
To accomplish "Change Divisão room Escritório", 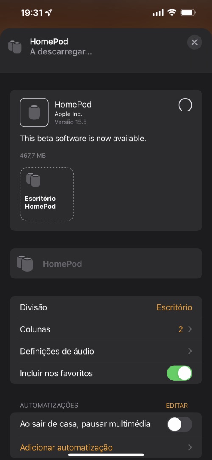I will click(174, 307).
